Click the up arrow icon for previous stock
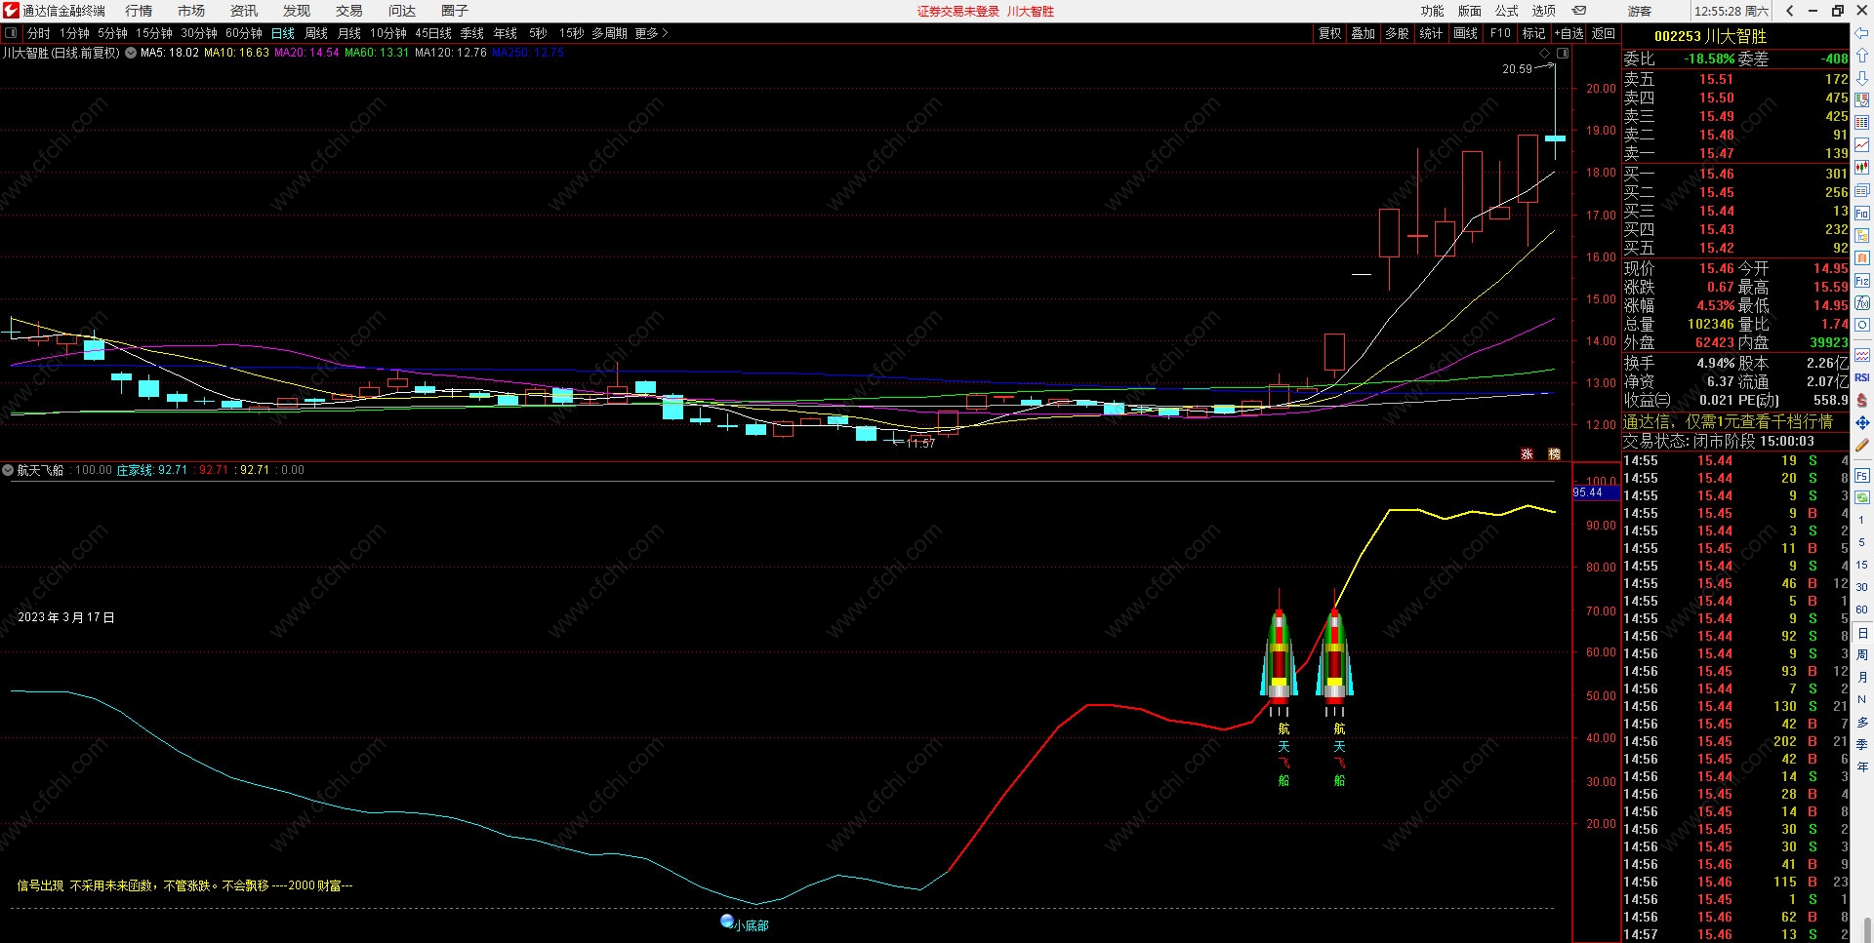1874x943 pixels. (1862, 56)
